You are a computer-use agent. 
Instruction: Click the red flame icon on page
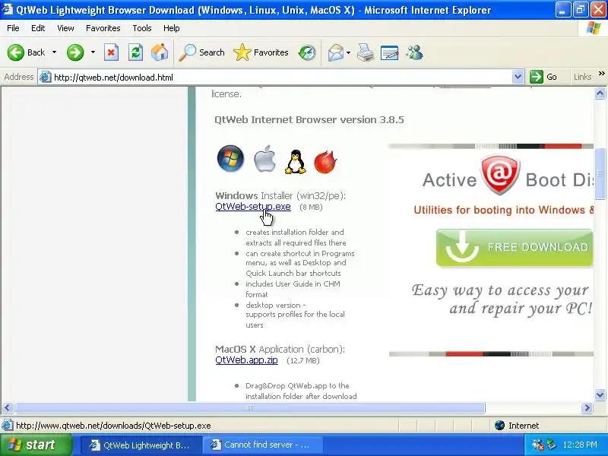pyautogui.click(x=325, y=161)
